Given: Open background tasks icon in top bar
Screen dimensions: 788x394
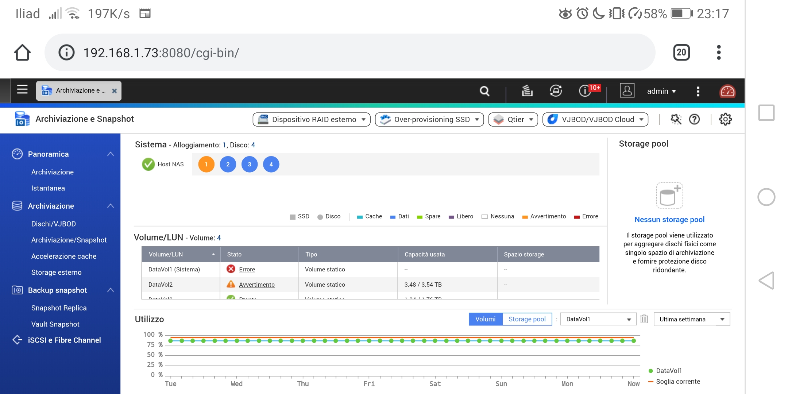Looking at the screenshot, I should tap(527, 91).
